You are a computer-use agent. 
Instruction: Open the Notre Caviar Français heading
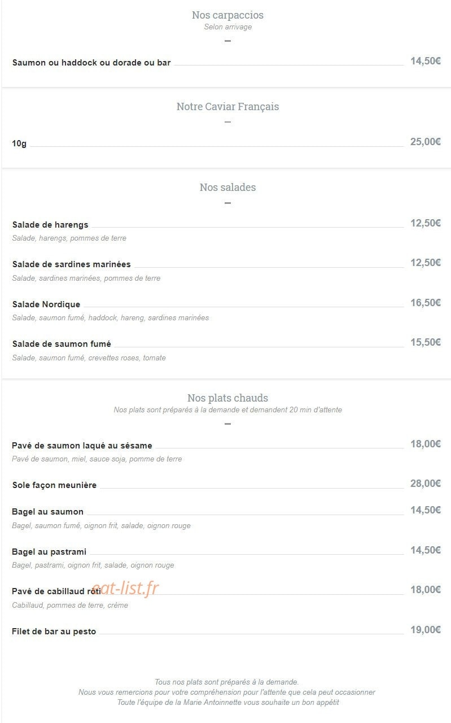[227, 107]
